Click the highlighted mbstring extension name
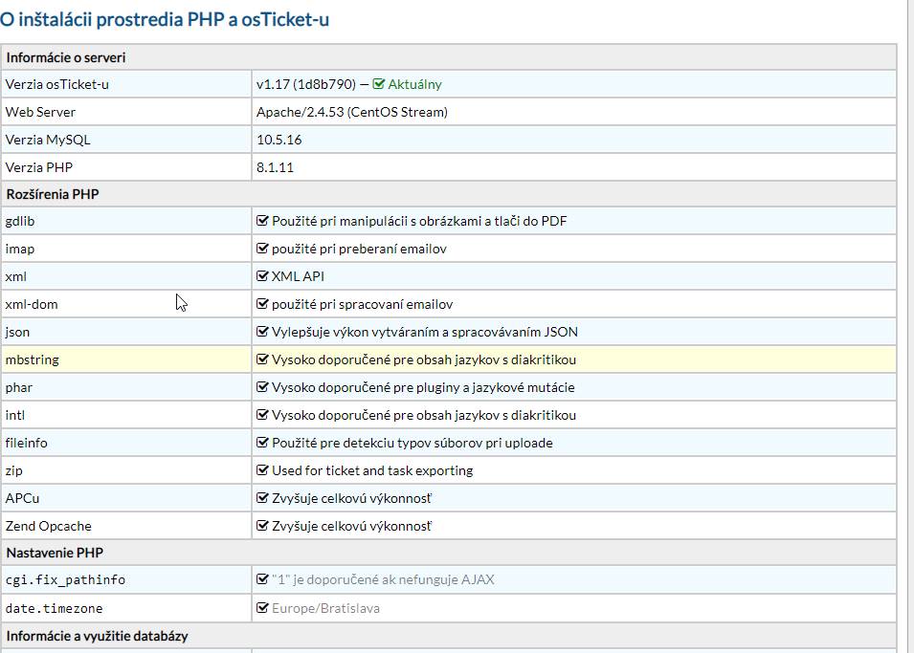The width and height of the screenshot is (914, 653). [x=32, y=360]
